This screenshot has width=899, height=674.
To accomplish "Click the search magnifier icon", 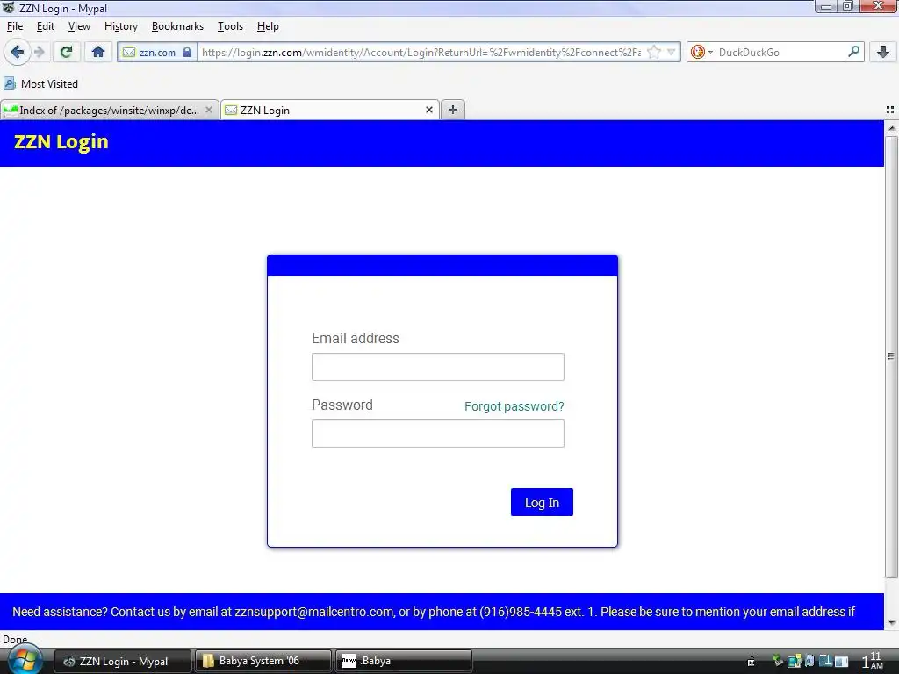I will [853, 52].
